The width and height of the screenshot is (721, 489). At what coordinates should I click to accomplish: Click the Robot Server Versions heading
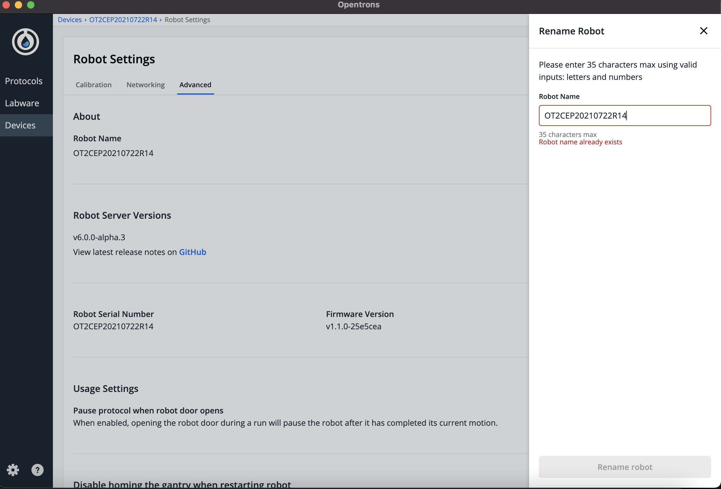[122, 215]
